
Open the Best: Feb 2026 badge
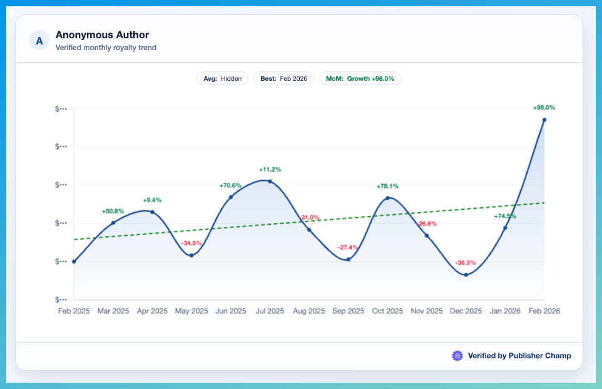point(283,78)
